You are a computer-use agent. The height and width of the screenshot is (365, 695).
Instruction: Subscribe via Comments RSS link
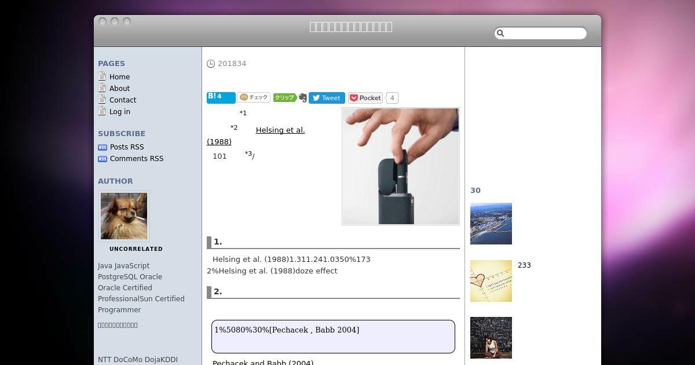[137, 159]
